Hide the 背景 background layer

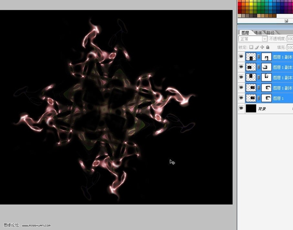coord(241,108)
